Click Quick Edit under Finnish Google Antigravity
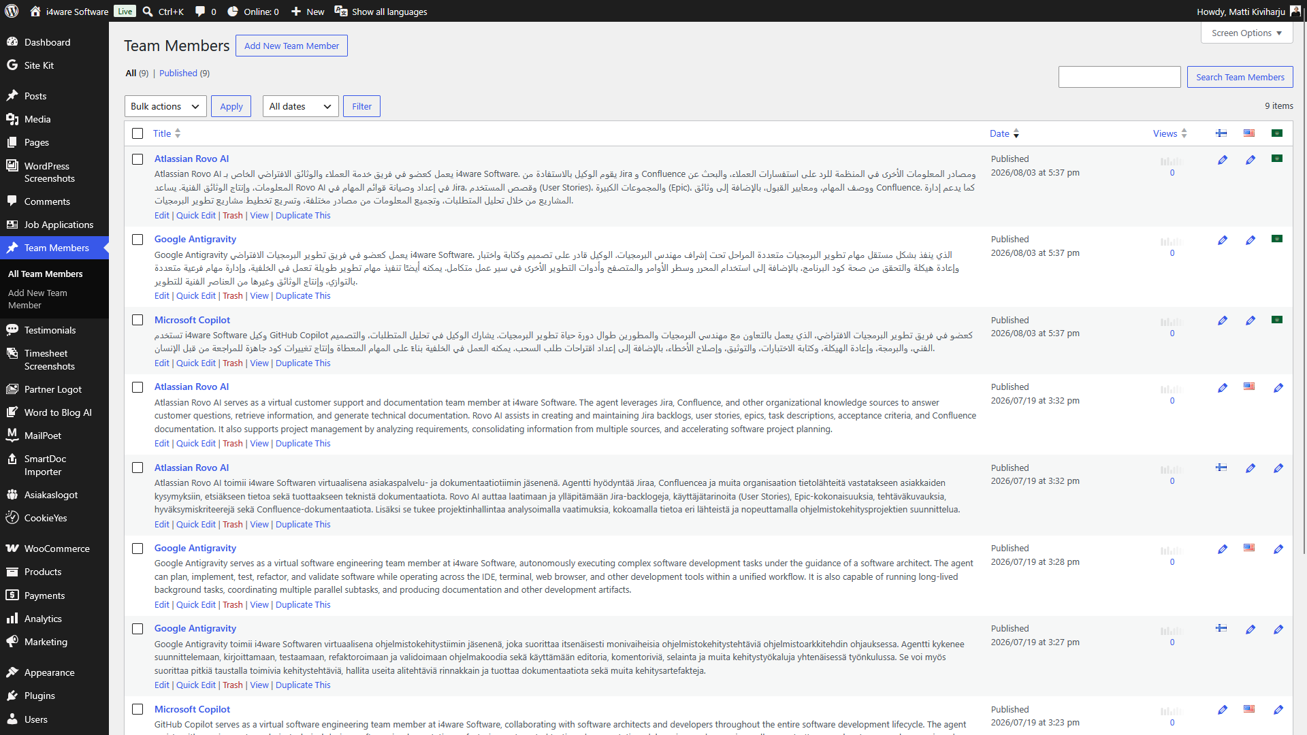The width and height of the screenshot is (1307, 735). coord(196,685)
